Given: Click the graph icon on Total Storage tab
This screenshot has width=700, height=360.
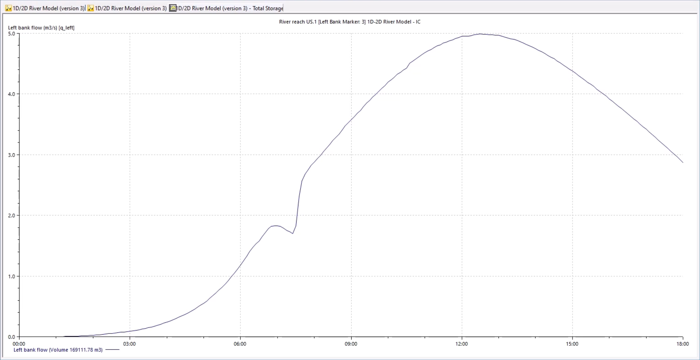Looking at the screenshot, I should click(173, 8).
